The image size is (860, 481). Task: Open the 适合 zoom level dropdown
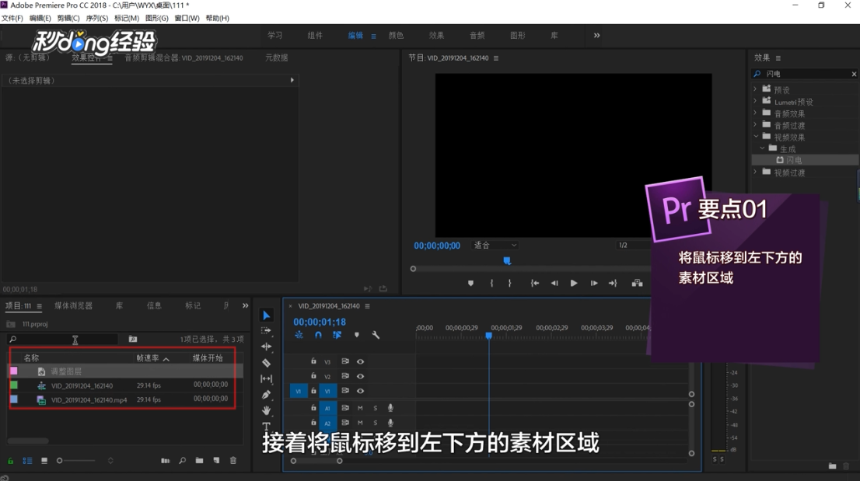495,246
